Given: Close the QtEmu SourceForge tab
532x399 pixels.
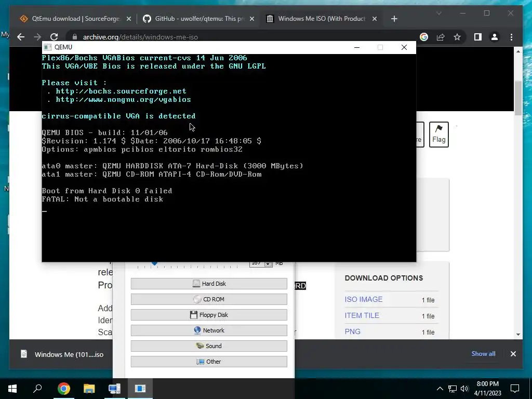Looking at the screenshot, I should [129, 19].
